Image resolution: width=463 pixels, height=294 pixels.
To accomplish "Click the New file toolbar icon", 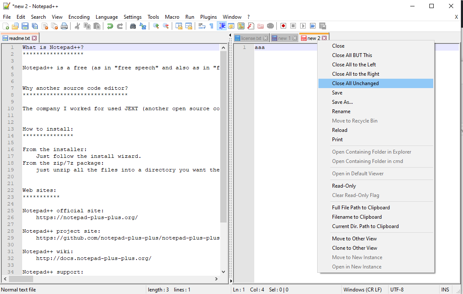I will tap(6, 26).
